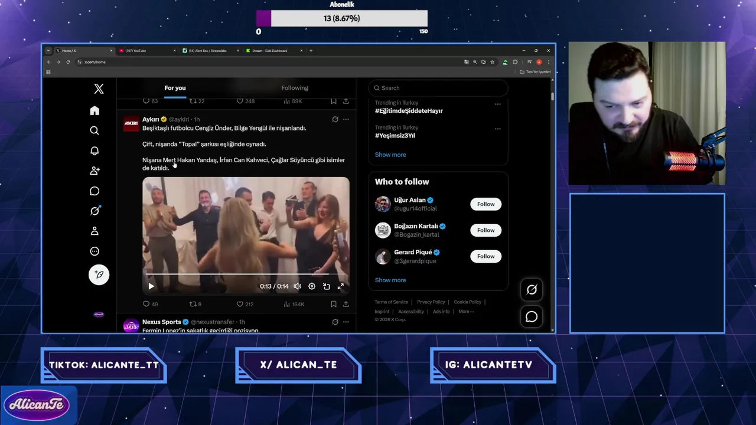
Task: Open Grok icon in left sidebar
Action: 94,211
